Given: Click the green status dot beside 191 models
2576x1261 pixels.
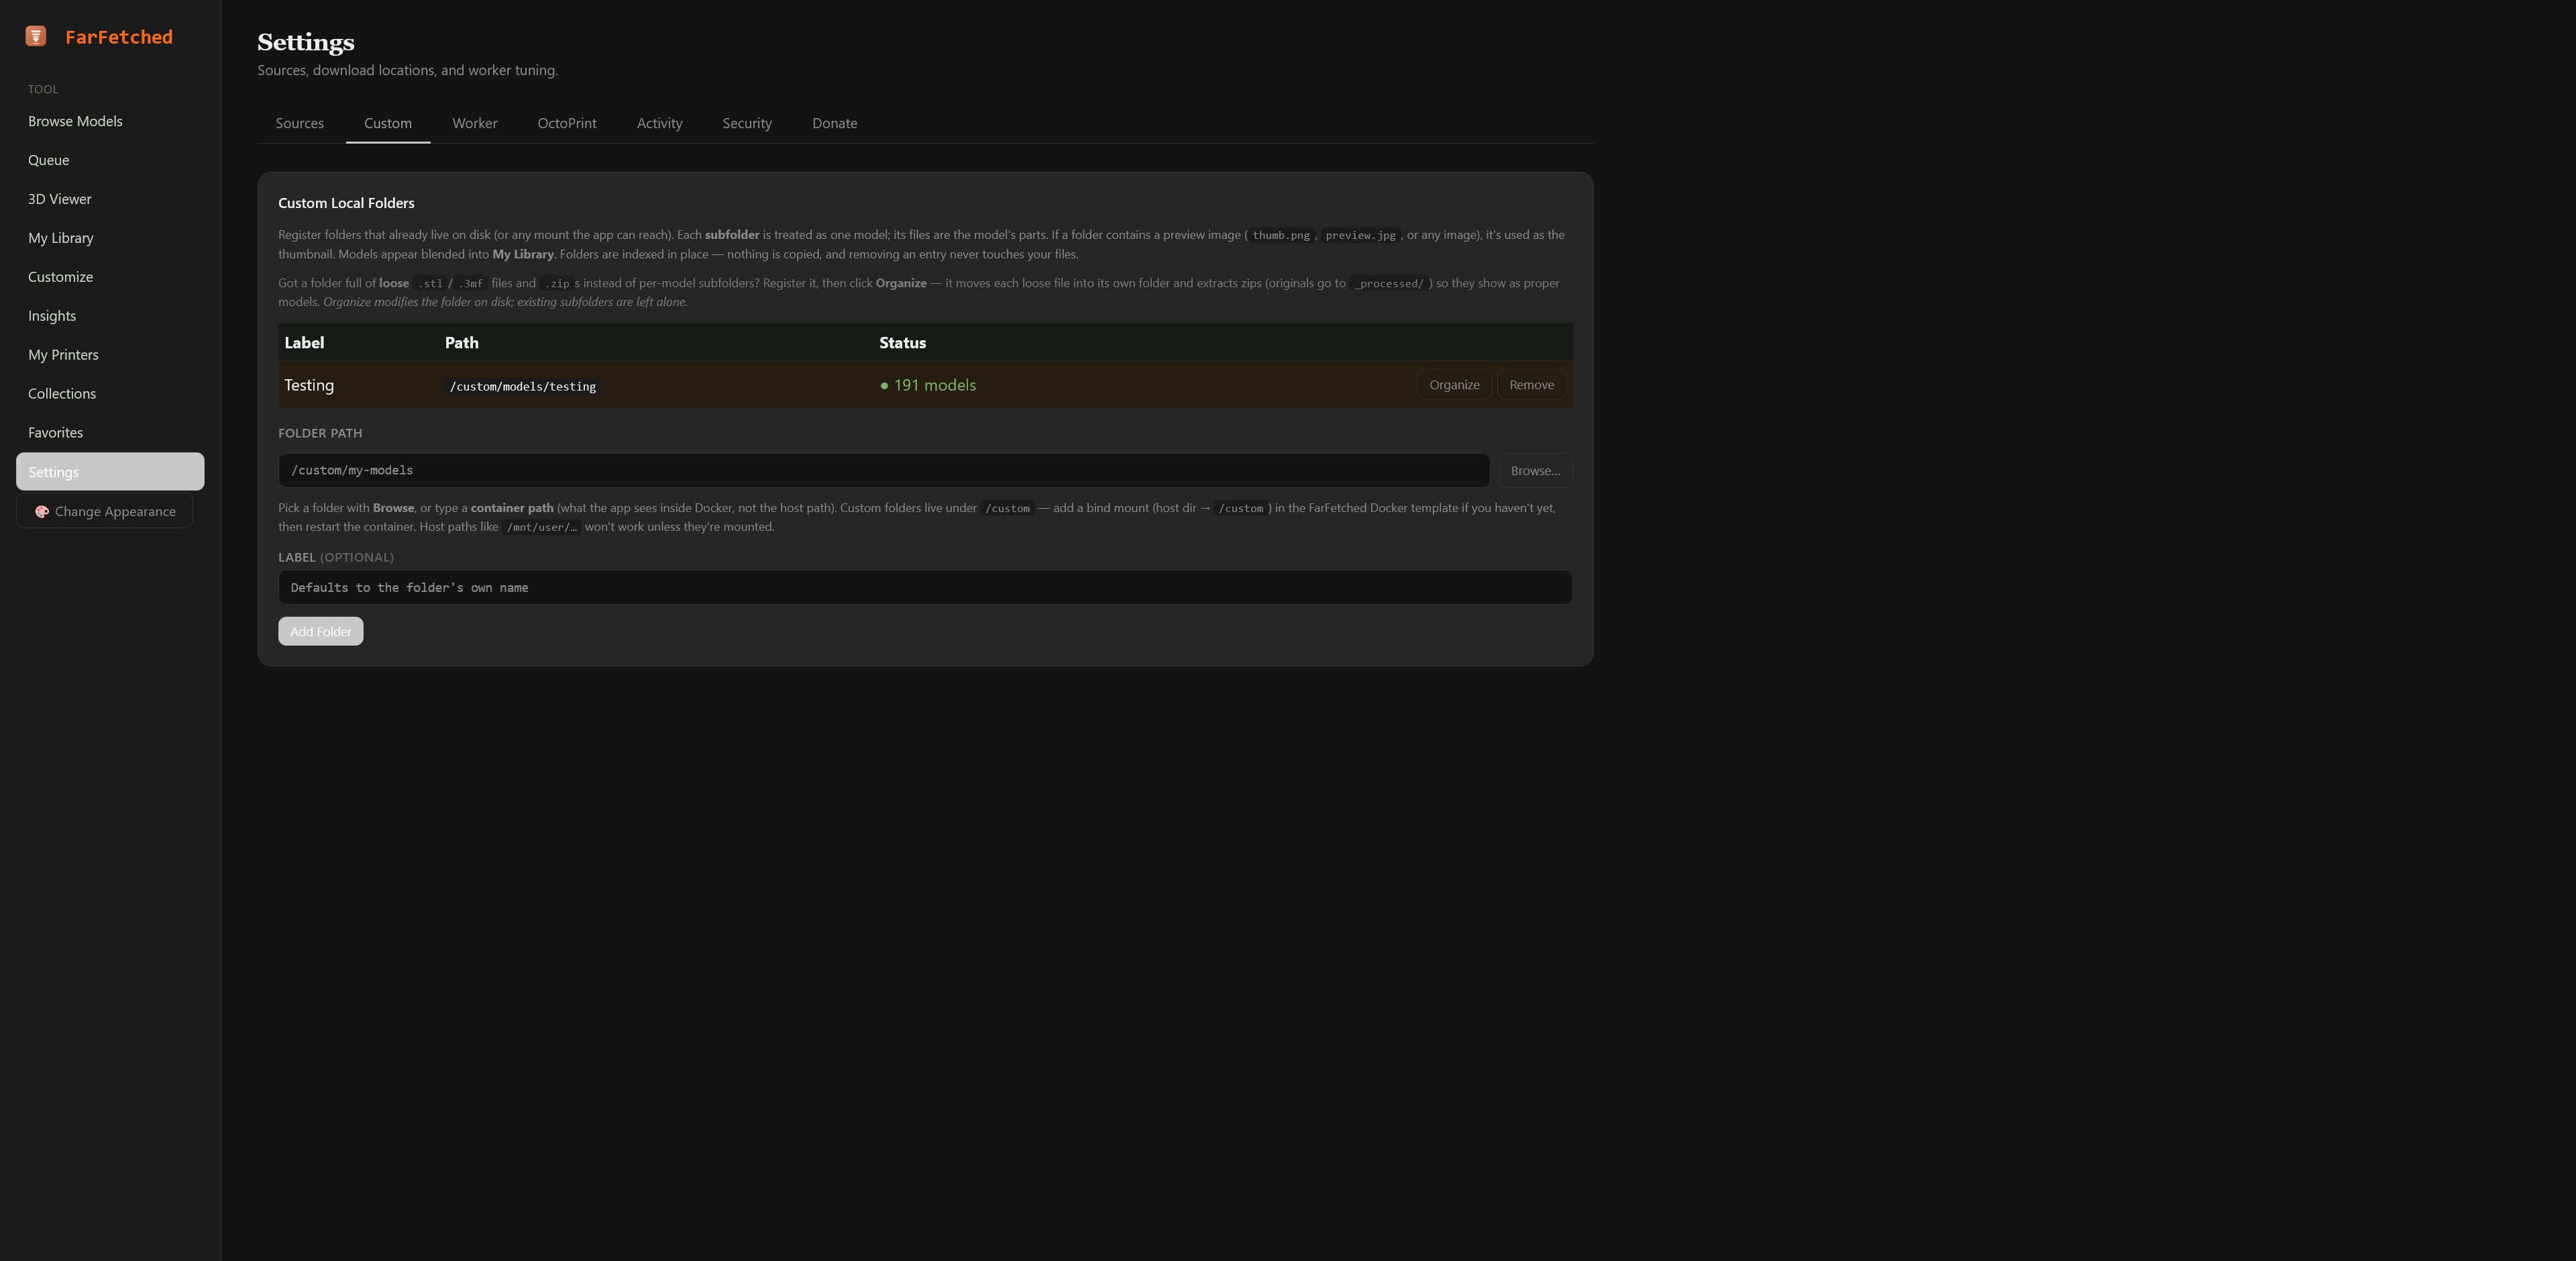Looking at the screenshot, I should [x=884, y=385].
